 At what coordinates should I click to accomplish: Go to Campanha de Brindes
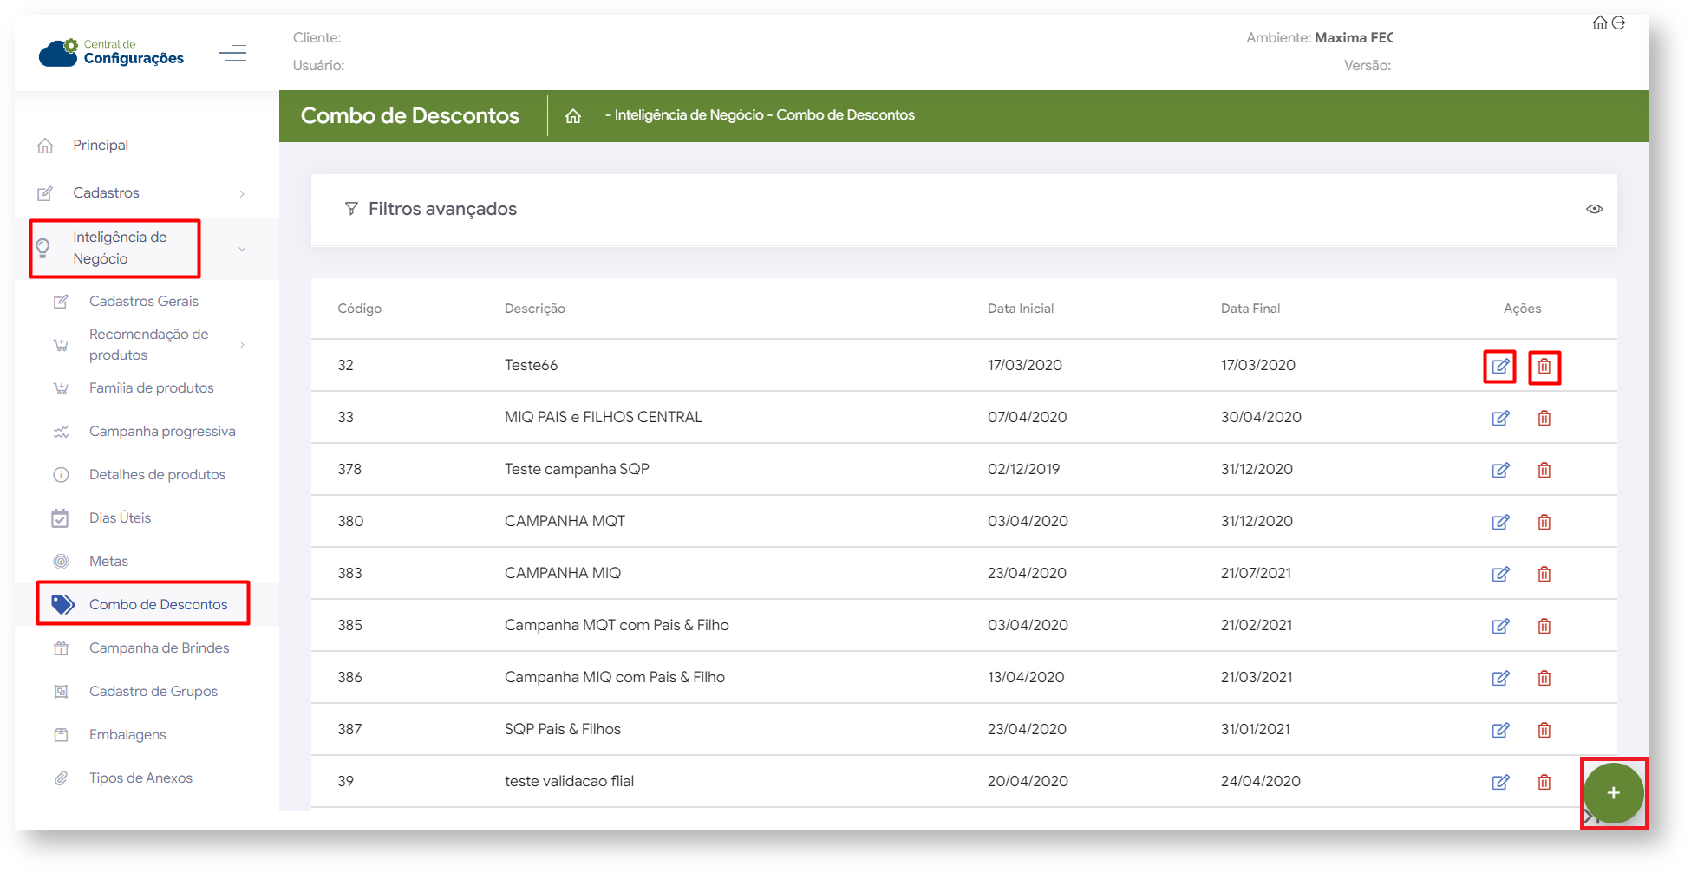point(159,647)
